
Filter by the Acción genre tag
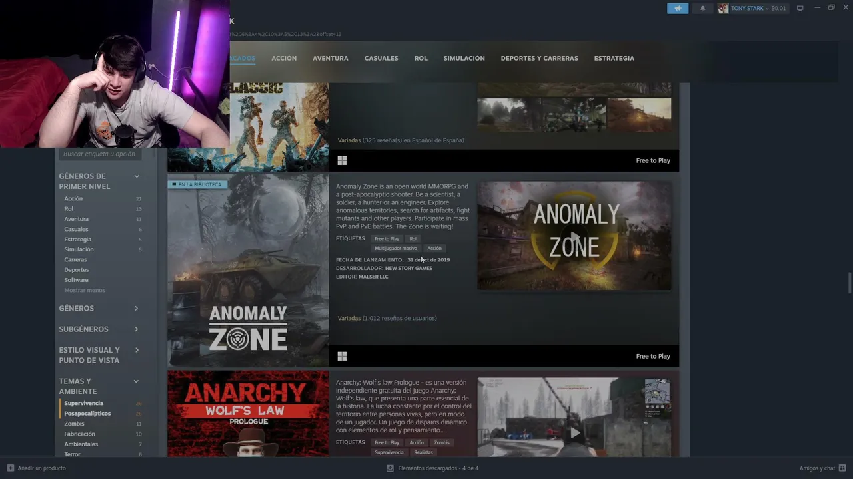tap(73, 198)
